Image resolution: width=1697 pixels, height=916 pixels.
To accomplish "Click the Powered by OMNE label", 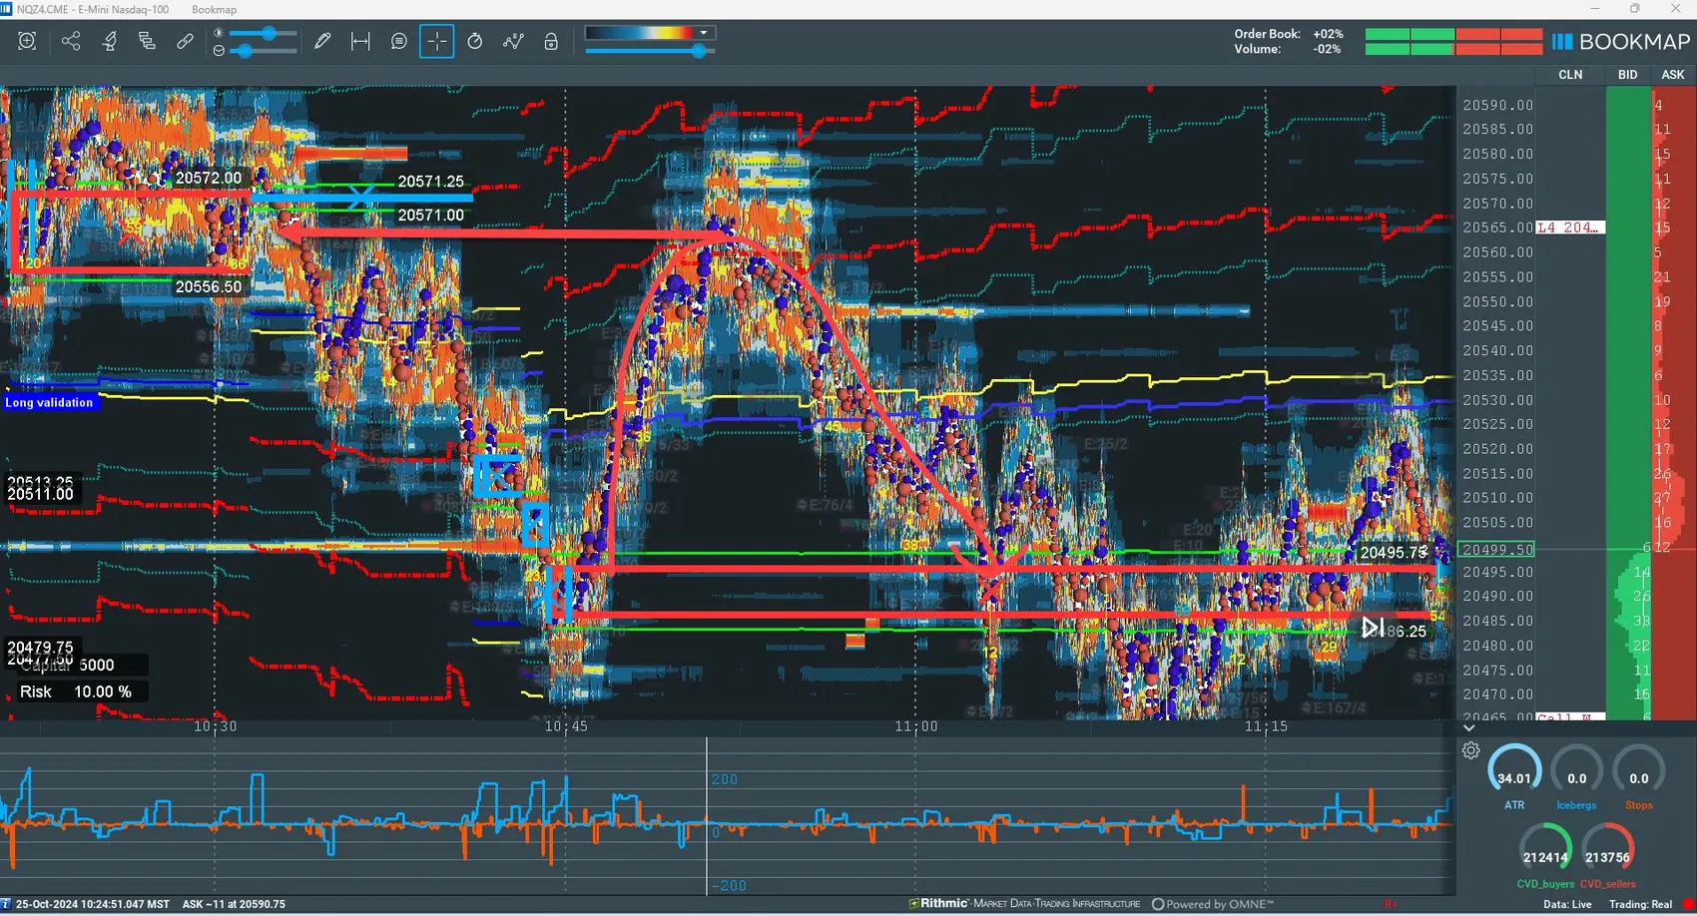I will (1213, 904).
